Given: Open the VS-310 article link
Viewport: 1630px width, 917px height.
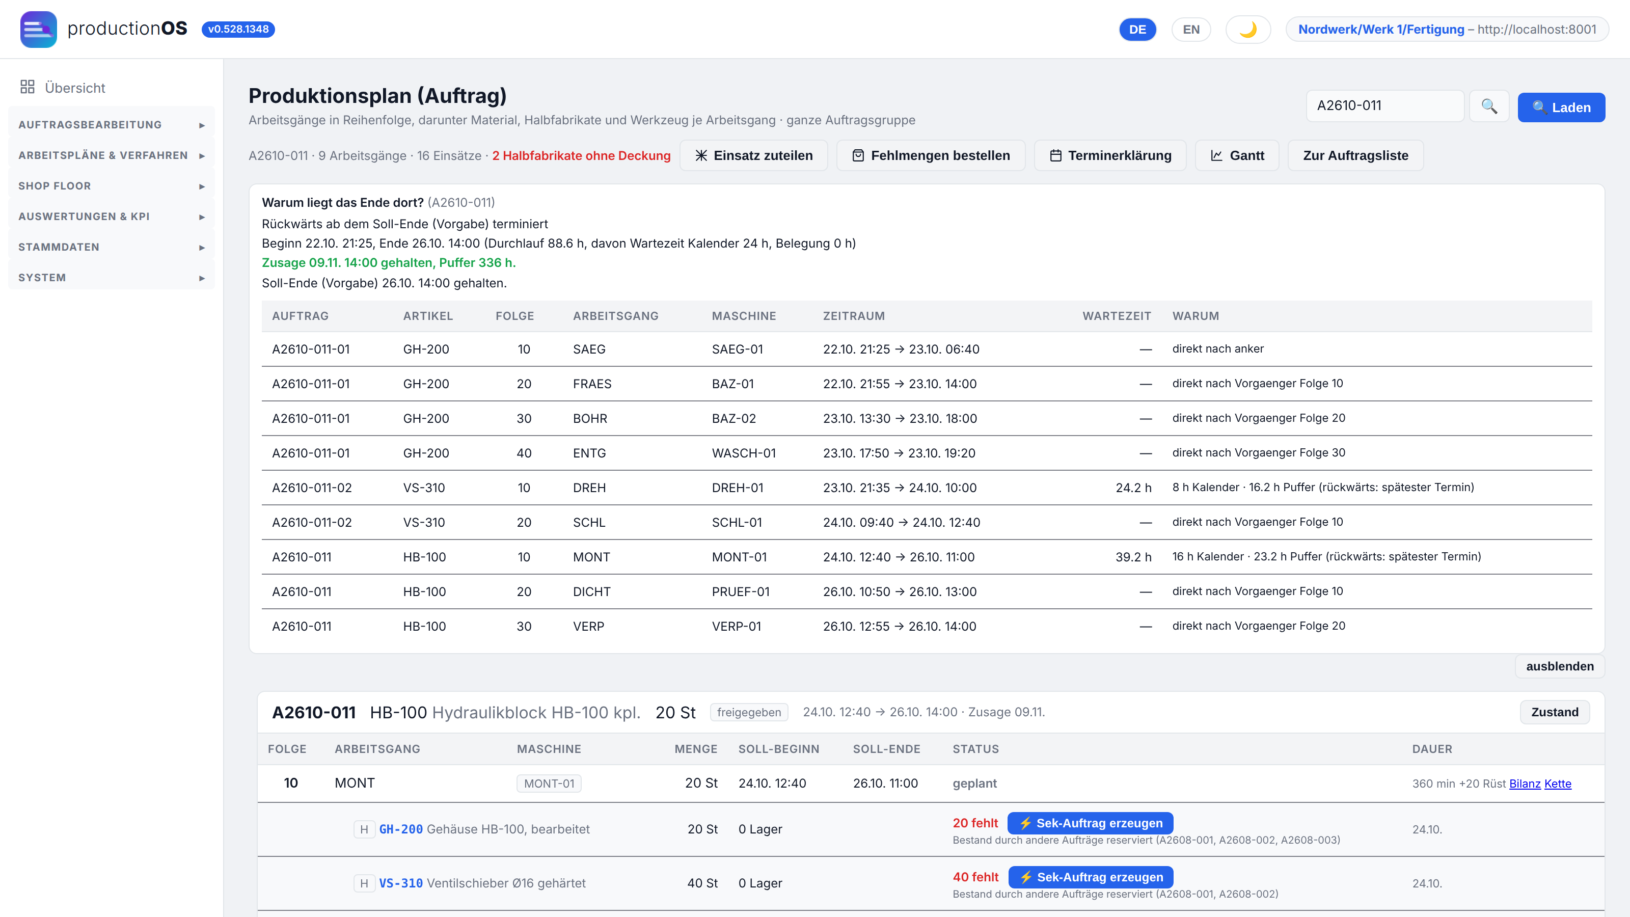Looking at the screenshot, I should tap(400, 883).
